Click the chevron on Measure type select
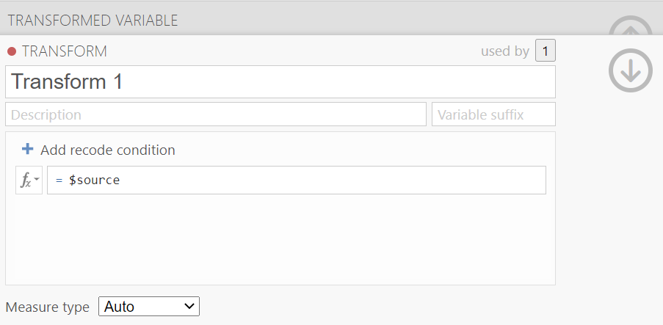Screen dimensions: 663x325 pyautogui.click(x=190, y=306)
